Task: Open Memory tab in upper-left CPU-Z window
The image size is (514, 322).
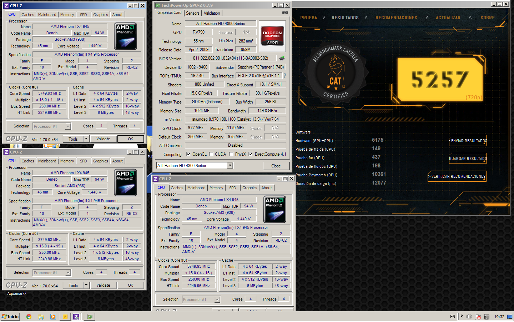Action: tap(67, 15)
